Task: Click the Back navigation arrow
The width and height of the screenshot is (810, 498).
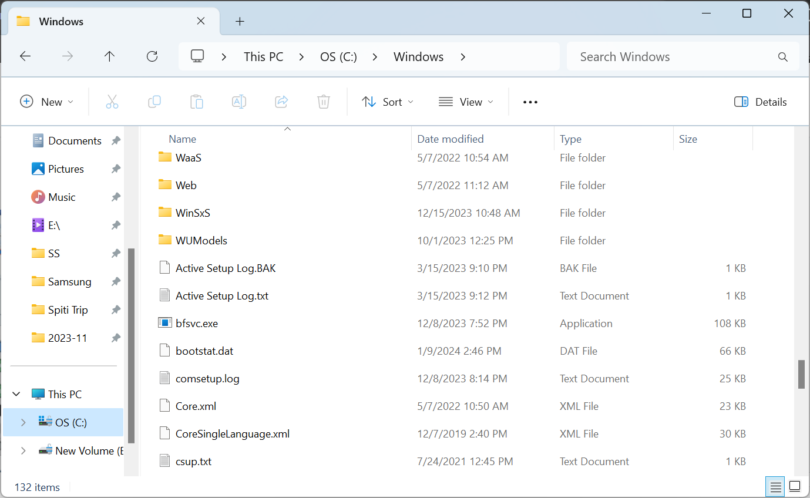Action: (25, 56)
